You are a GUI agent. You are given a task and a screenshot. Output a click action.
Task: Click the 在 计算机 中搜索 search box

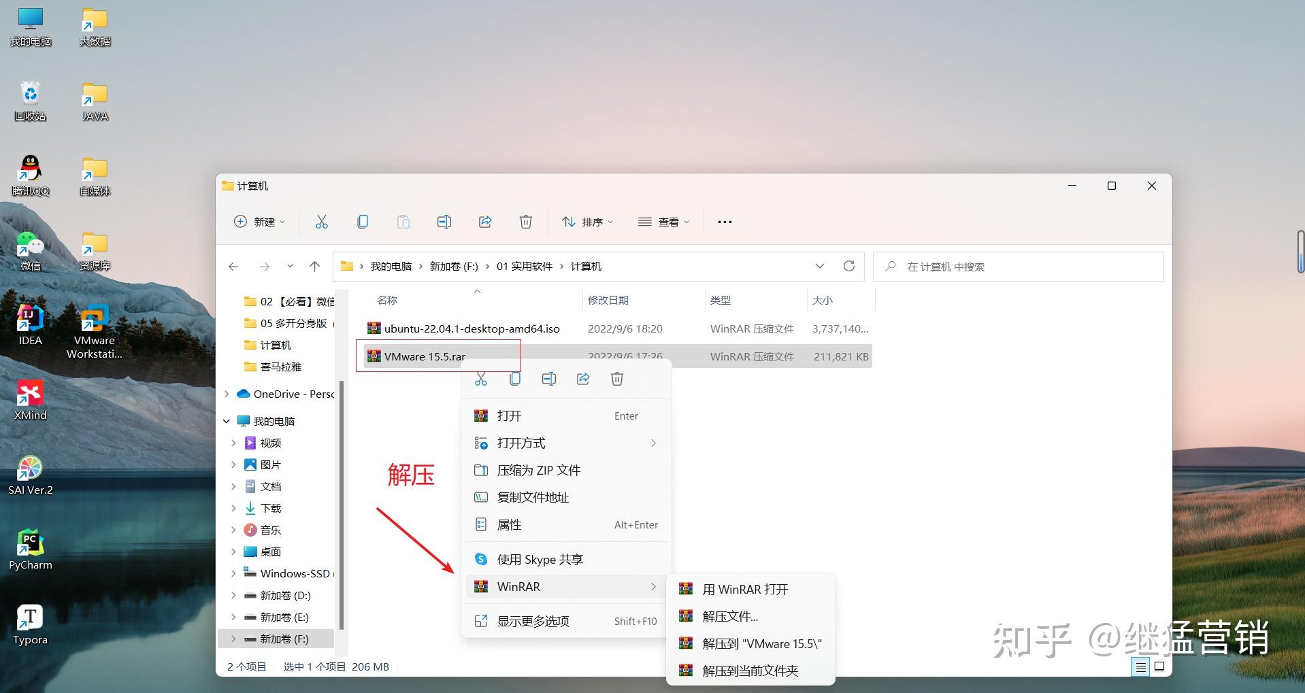point(1019,267)
